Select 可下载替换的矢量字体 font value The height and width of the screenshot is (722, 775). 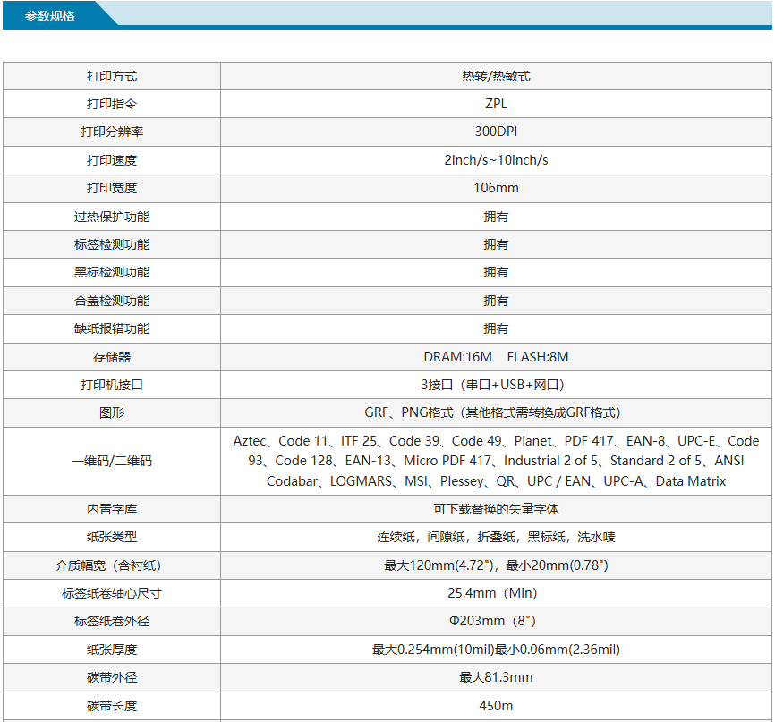click(496, 509)
